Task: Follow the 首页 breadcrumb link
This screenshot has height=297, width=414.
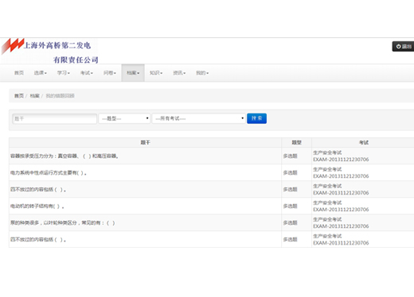Action: point(19,96)
